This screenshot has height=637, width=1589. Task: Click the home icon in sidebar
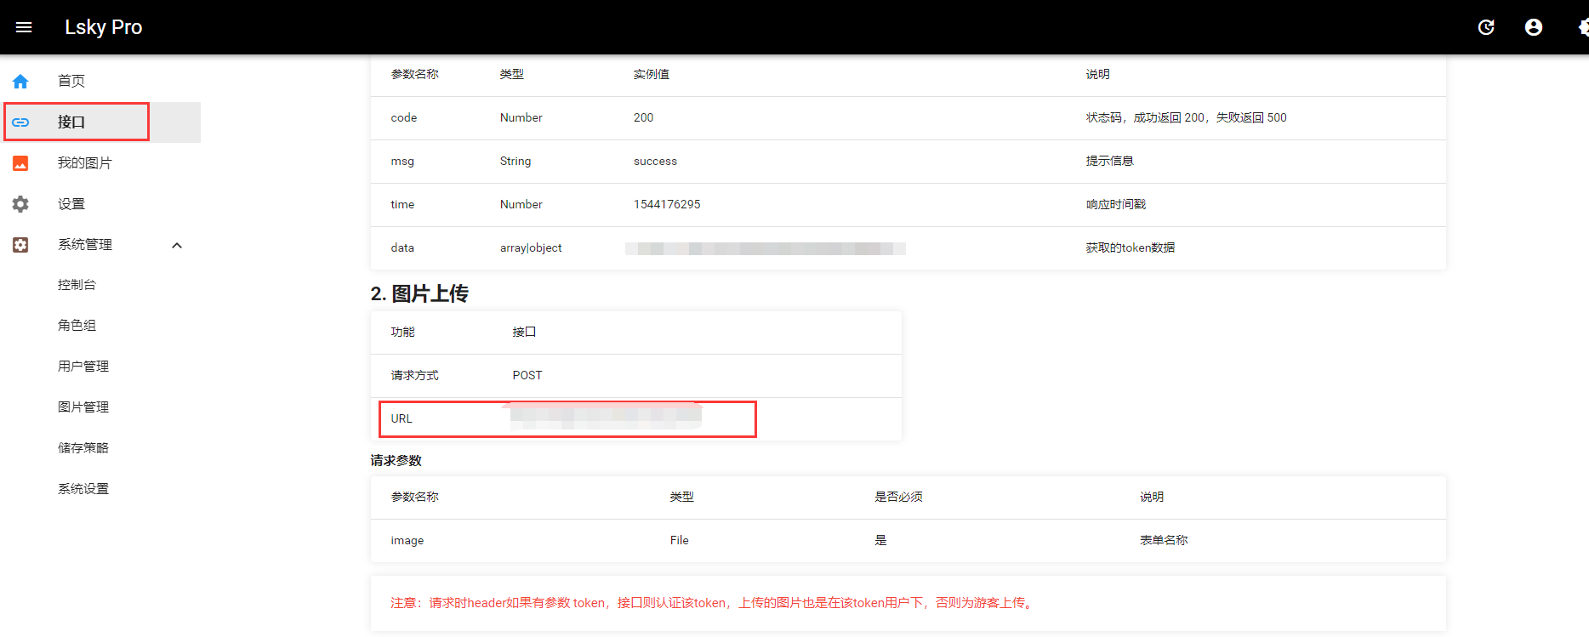(20, 82)
